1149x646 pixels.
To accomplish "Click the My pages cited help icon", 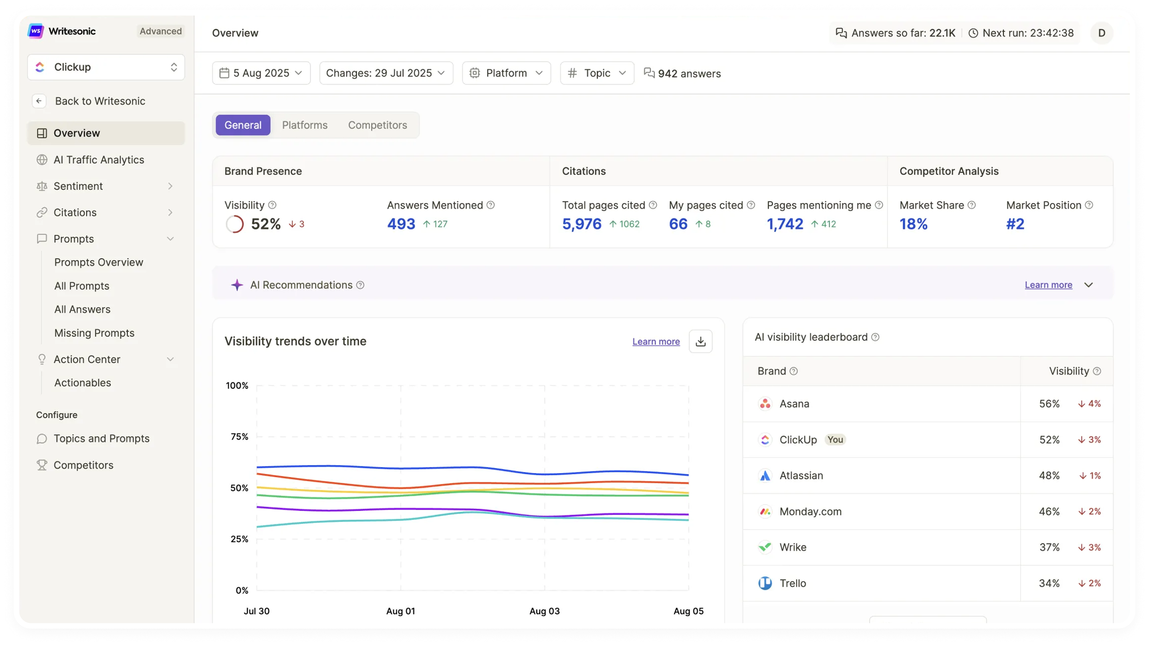I will [x=751, y=205].
